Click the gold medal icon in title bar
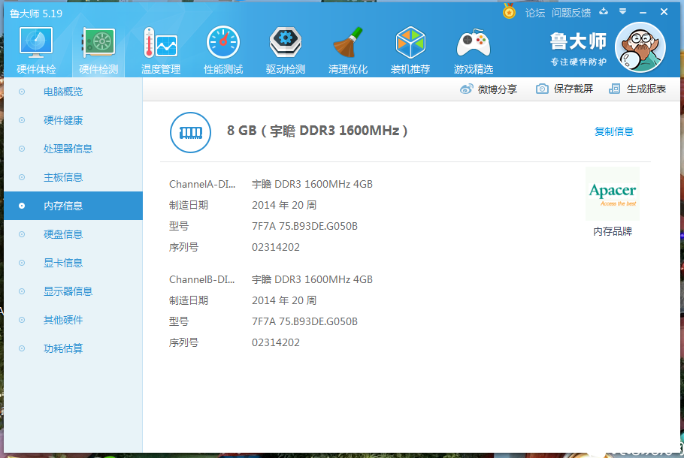 tap(509, 12)
